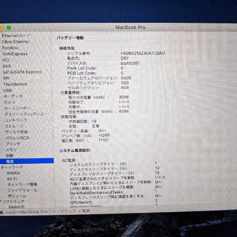Click the computer icon in path bar
This screenshot has width=237, height=237.
(x=1, y=213)
